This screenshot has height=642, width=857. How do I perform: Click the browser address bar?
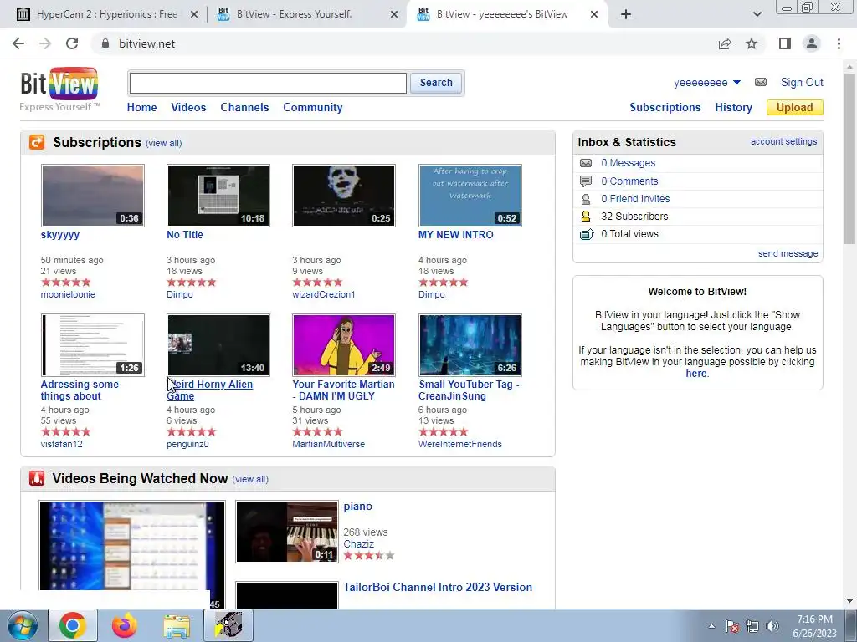click(x=404, y=43)
